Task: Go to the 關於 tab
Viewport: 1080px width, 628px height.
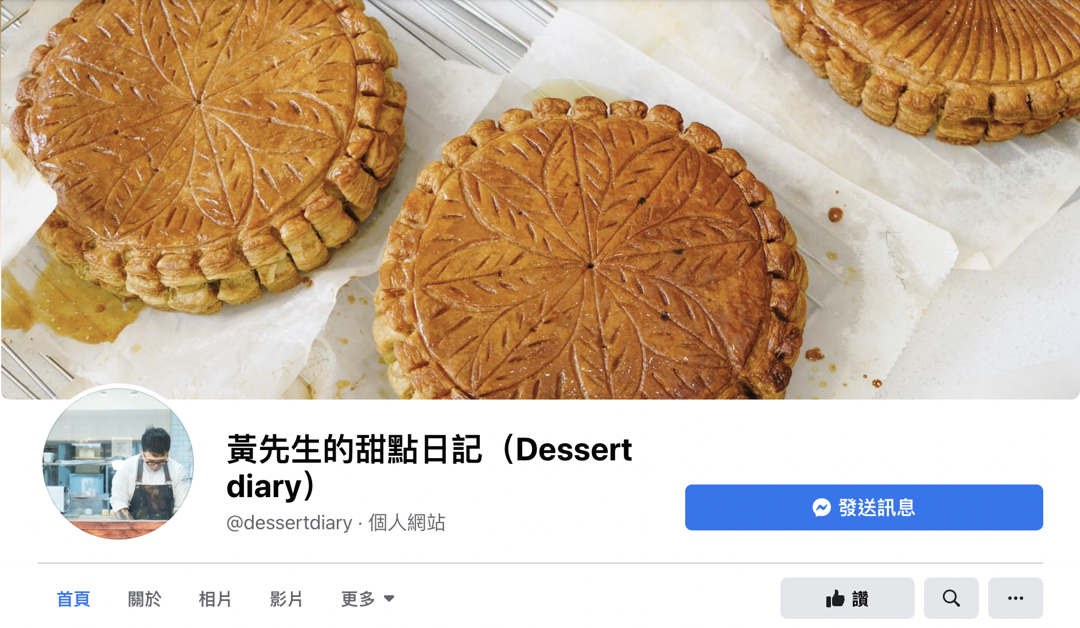Action: [144, 599]
